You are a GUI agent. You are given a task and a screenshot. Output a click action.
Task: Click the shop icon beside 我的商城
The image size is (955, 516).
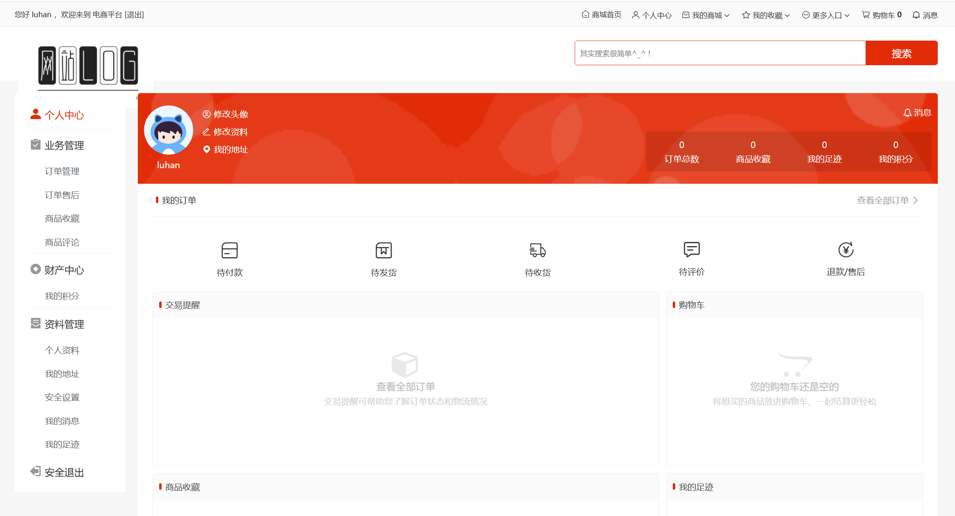[x=685, y=15]
